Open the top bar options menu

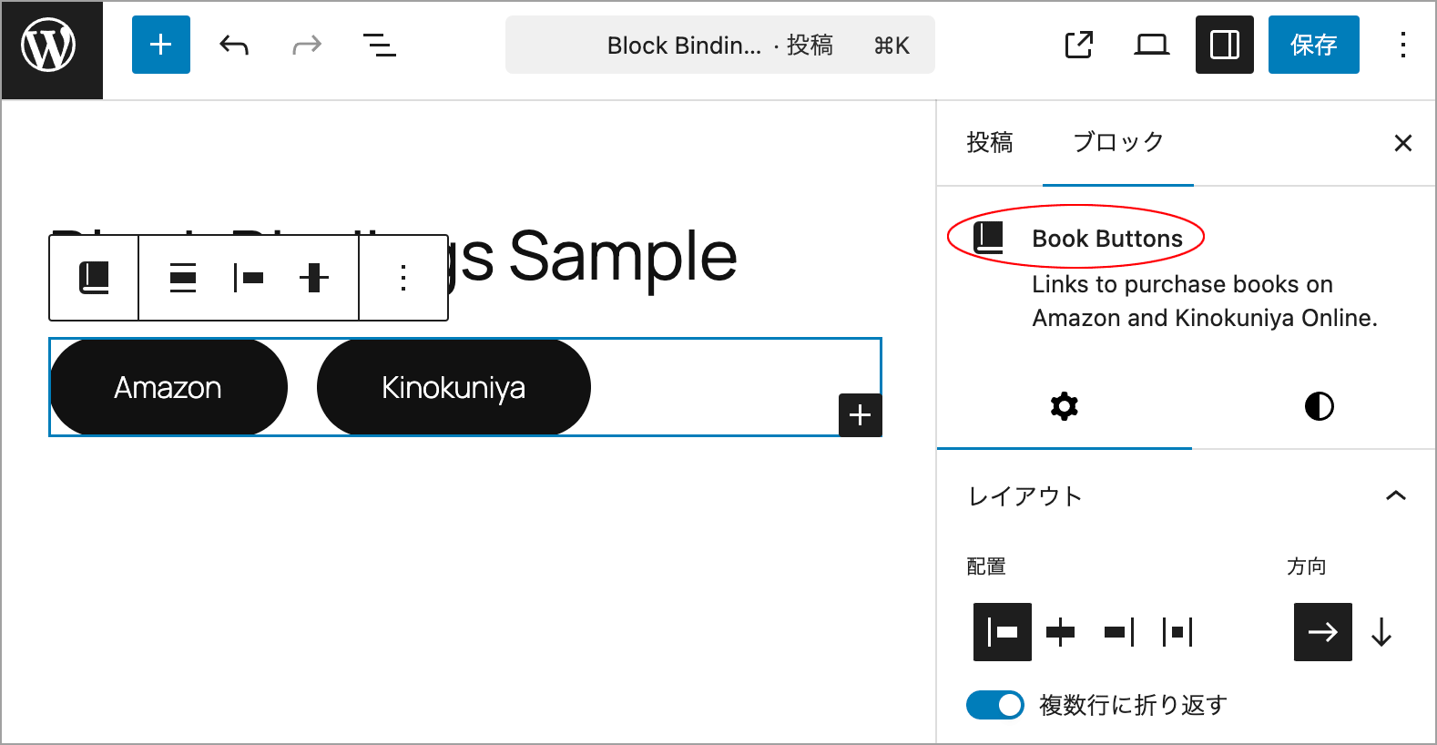click(x=1403, y=45)
